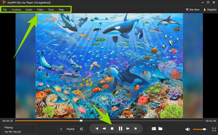Viewport: 218px width, 135px height.
Task: Click the playback progress bar handle
Action: [x=81, y=121]
